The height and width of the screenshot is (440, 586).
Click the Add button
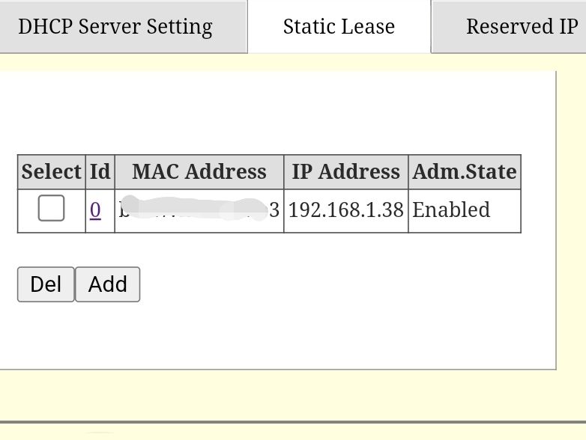click(x=107, y=284)
